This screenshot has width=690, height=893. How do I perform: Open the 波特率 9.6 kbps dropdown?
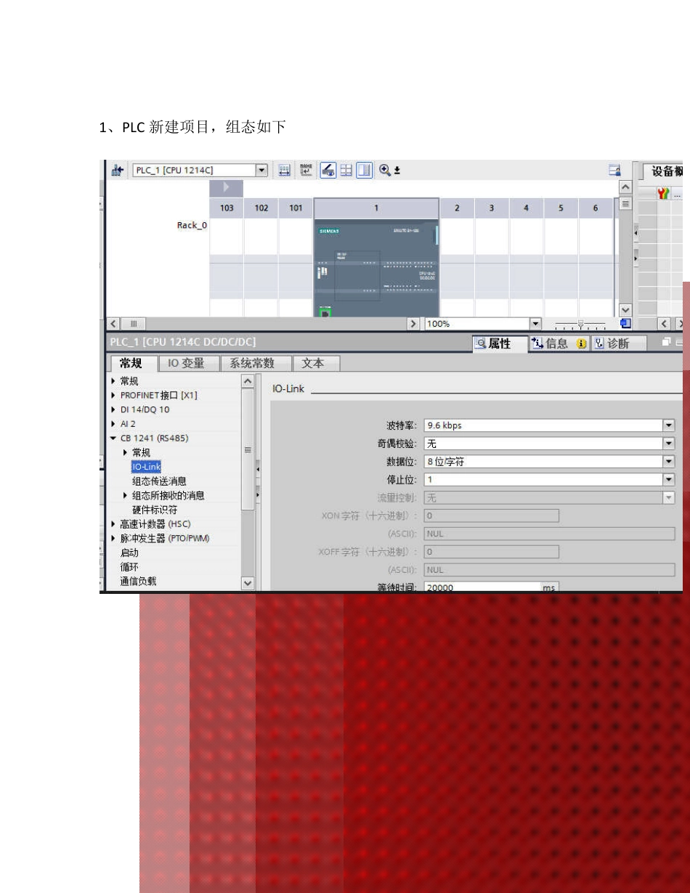point(669,425)
